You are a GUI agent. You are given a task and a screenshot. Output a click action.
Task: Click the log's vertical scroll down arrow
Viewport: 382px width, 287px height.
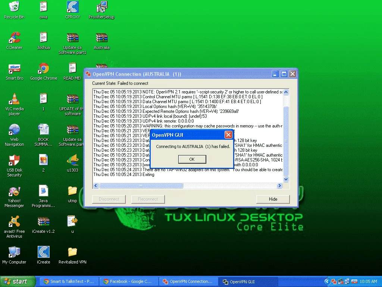(286, 179)
